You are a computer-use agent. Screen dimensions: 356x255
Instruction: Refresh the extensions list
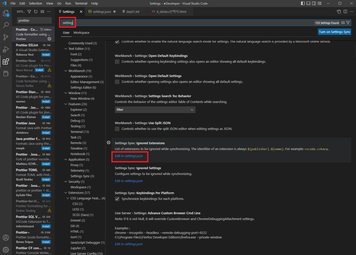tap(36, 12)
